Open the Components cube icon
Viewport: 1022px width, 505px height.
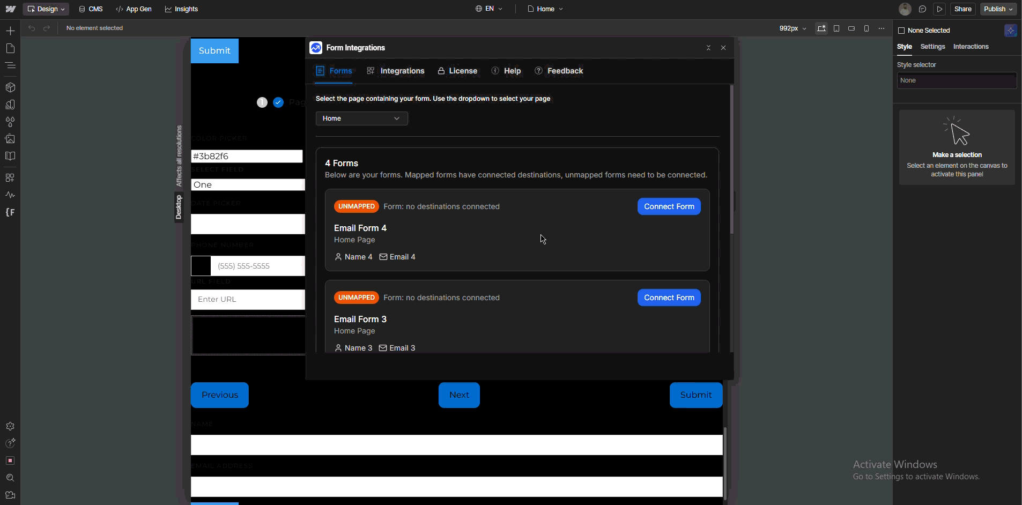pyautogui.click(x=10, y=87)
